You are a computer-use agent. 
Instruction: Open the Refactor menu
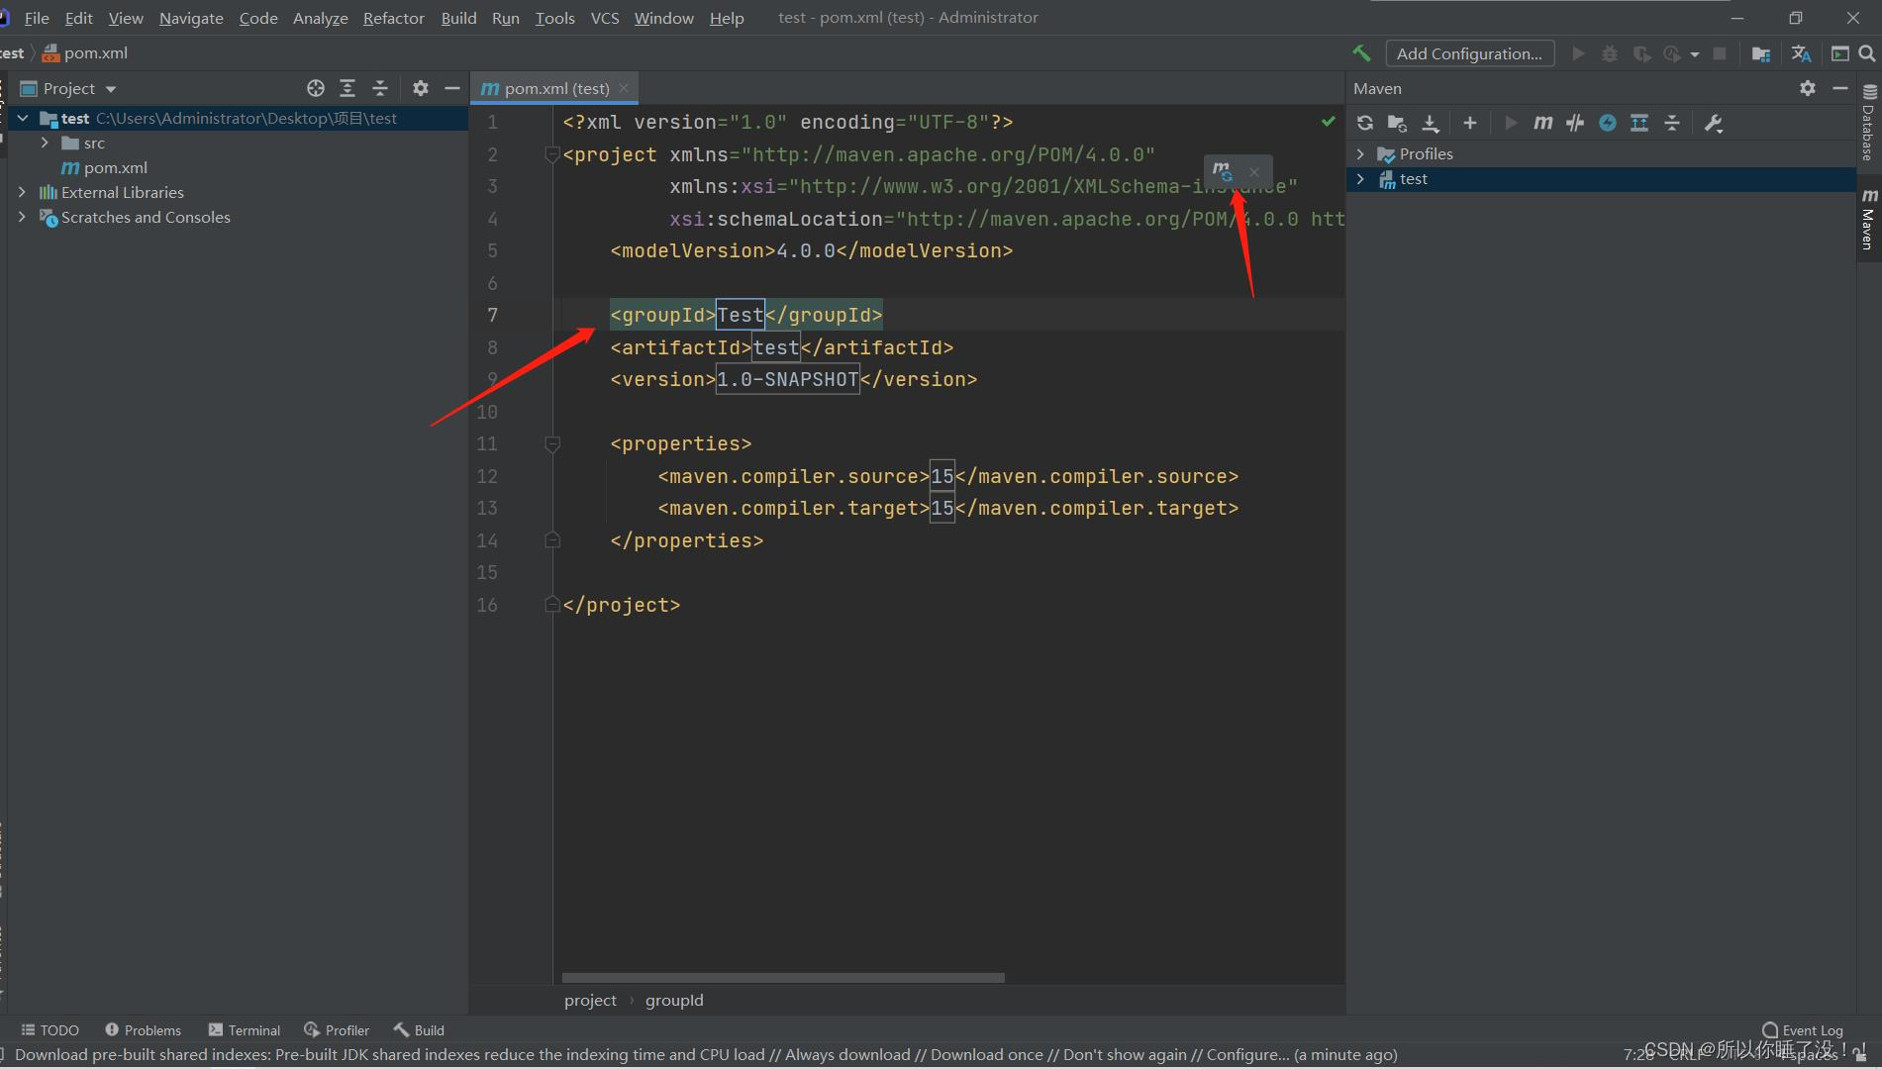click(x=393, y=18)
